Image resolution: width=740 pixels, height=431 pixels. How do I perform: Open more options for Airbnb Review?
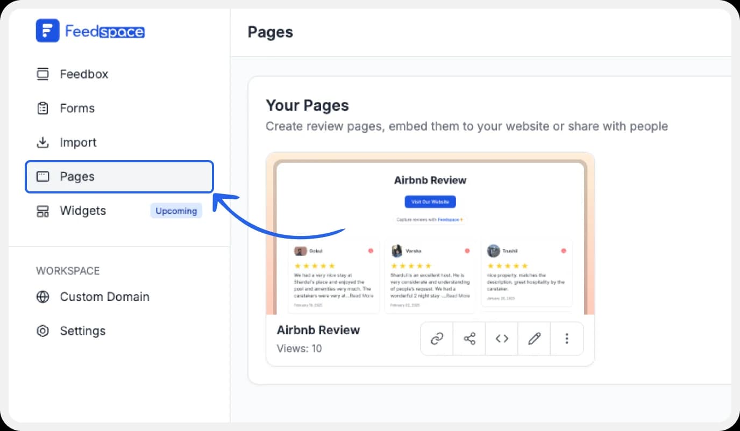(x=566, y=339)
